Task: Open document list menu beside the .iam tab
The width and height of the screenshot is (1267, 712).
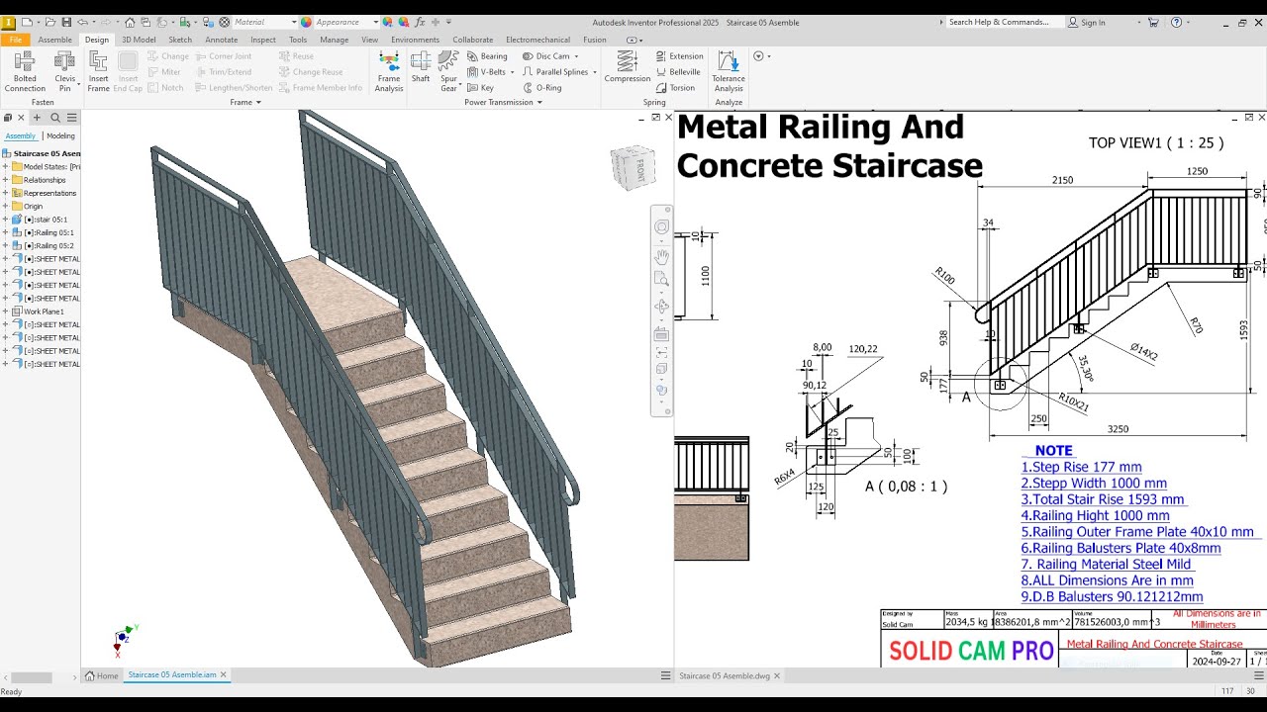Action: [666, 675]
